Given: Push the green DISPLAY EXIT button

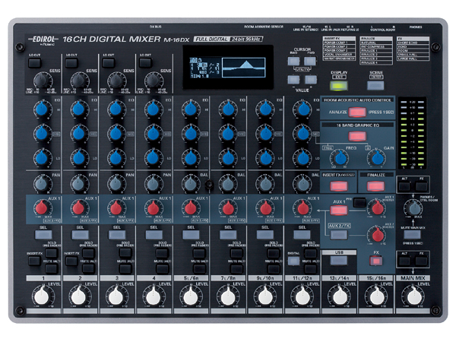Looking at the screenshot, I should [x=339, y=85].
